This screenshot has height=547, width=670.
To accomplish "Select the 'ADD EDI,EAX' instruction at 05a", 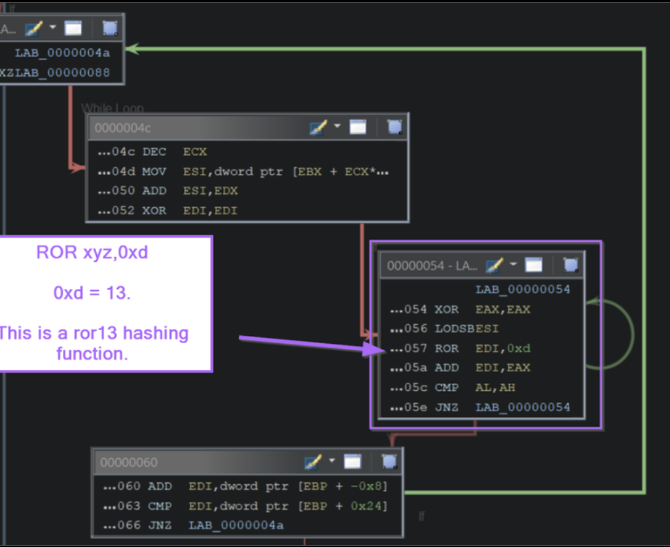I will 460,367.
